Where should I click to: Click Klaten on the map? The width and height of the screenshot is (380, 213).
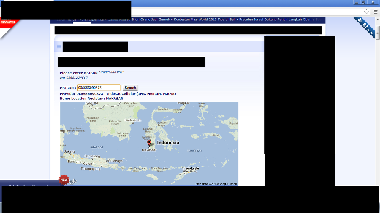click(87, 164)
